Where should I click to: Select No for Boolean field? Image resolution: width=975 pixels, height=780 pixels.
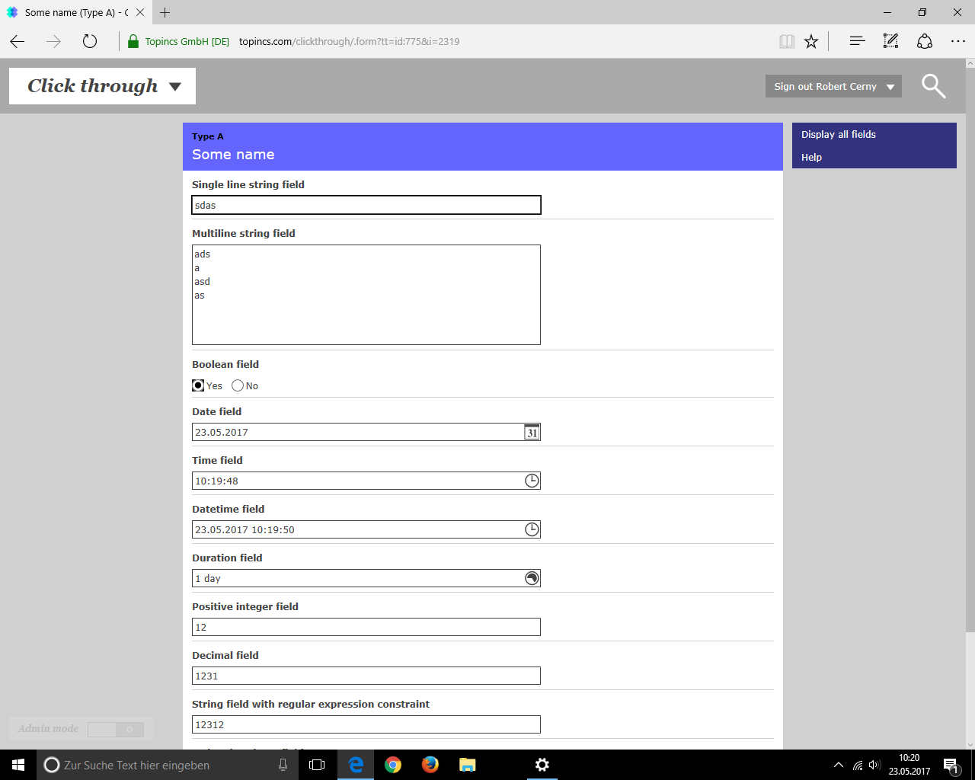coord(238,385)
